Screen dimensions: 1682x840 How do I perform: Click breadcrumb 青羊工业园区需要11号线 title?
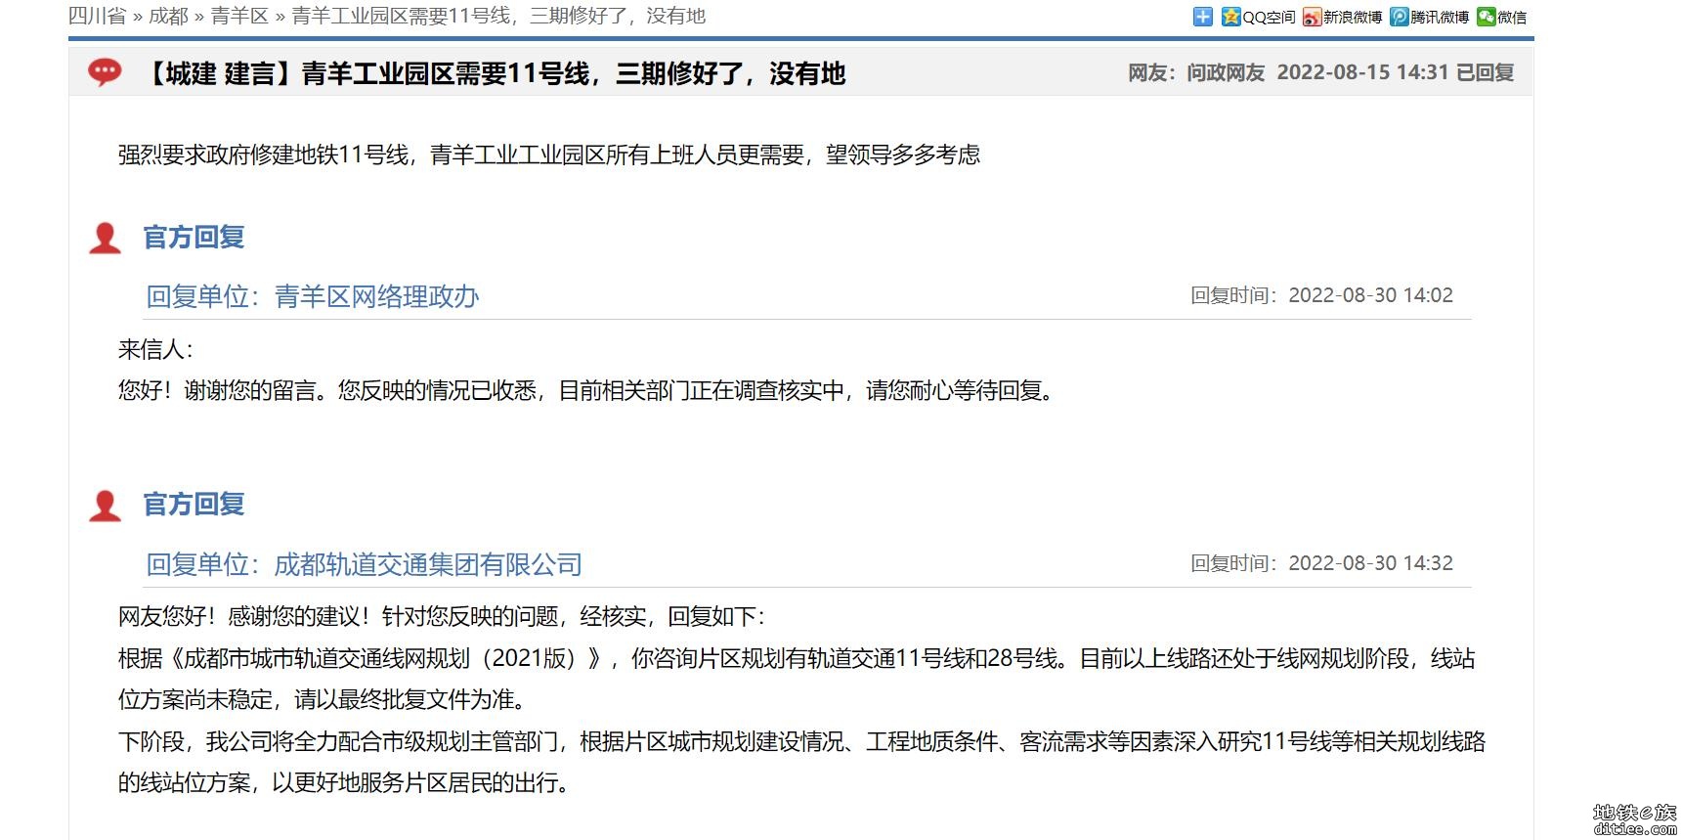point(498,16)
